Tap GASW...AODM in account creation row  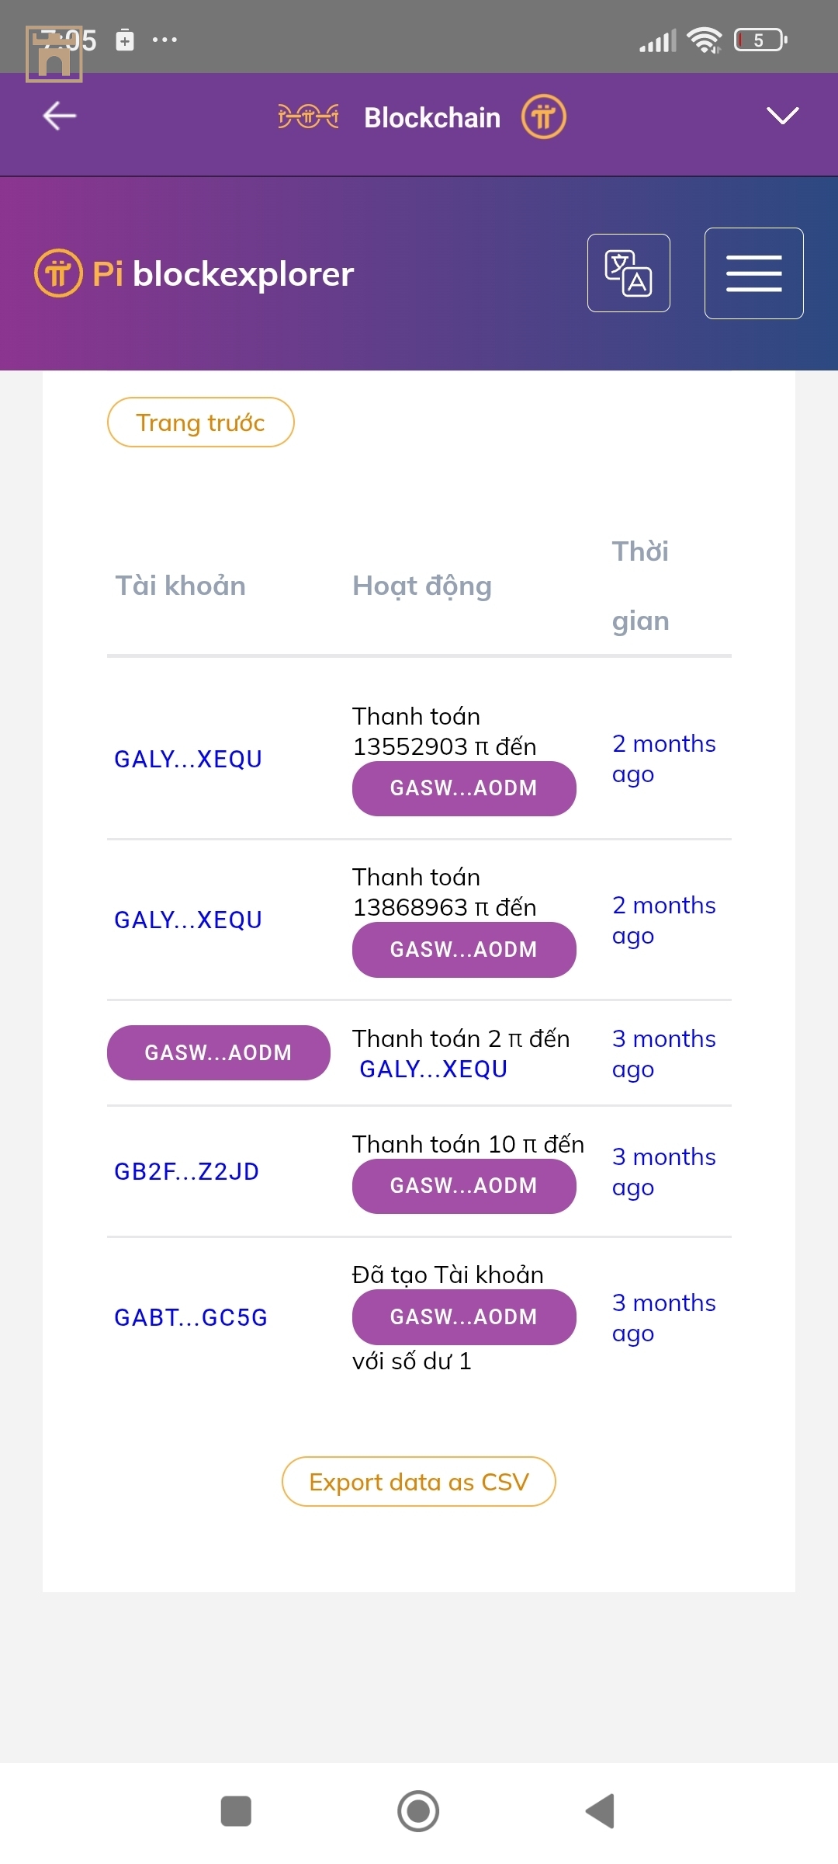click(x=464, y=1317)
